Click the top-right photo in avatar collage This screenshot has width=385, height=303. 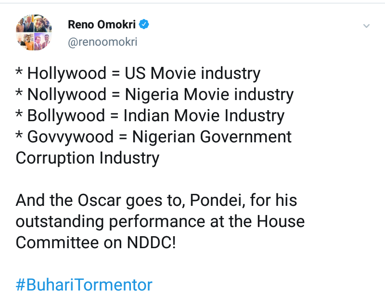(x=42, y=24)
